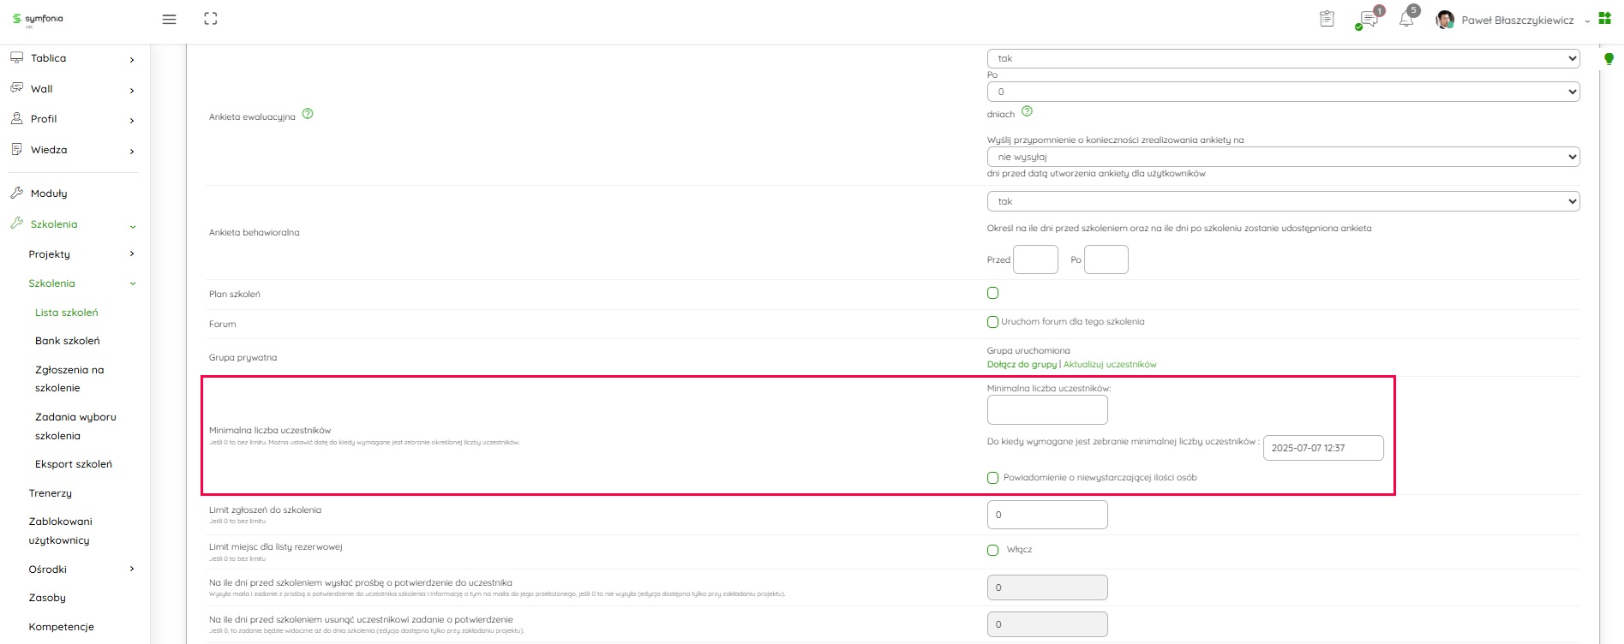Open the chat messages icon
The height and width of the screenshot is (644, 1624).
pyautogui.click(x=1368, y=20)
